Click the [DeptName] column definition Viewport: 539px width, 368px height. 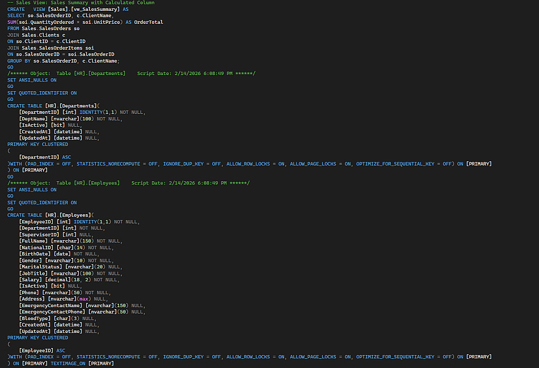33,119
